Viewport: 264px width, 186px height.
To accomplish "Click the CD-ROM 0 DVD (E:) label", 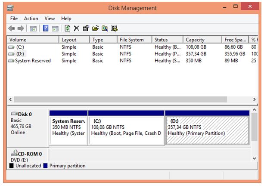I will tap(28, 155).
